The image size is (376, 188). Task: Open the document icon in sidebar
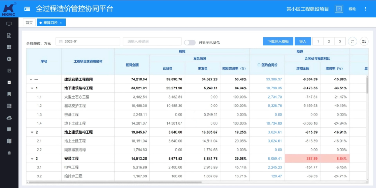tap(9, 35)
